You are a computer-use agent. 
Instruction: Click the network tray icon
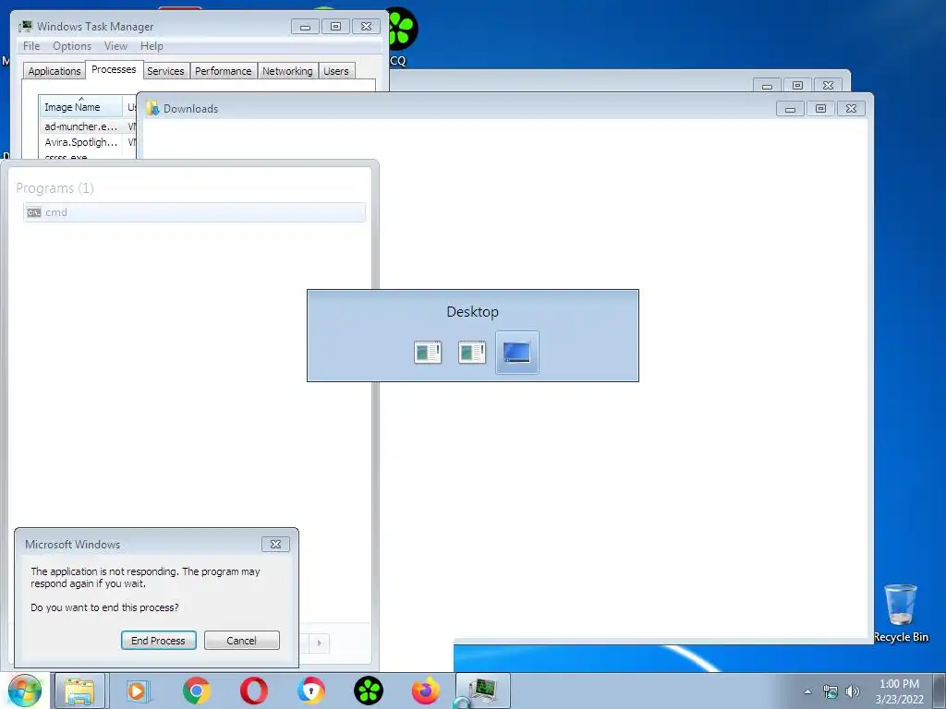point(831,692)
